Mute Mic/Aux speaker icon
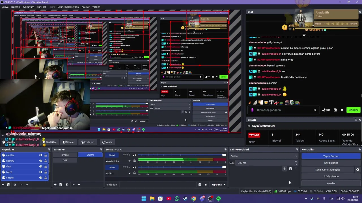 pos(134,167)
